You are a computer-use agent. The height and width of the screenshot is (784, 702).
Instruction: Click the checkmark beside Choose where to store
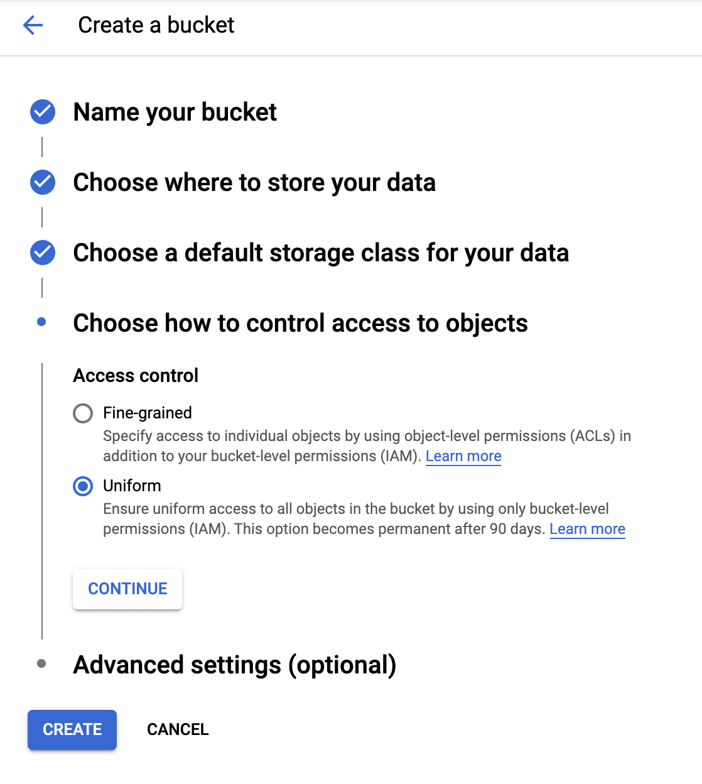point(43,182)
